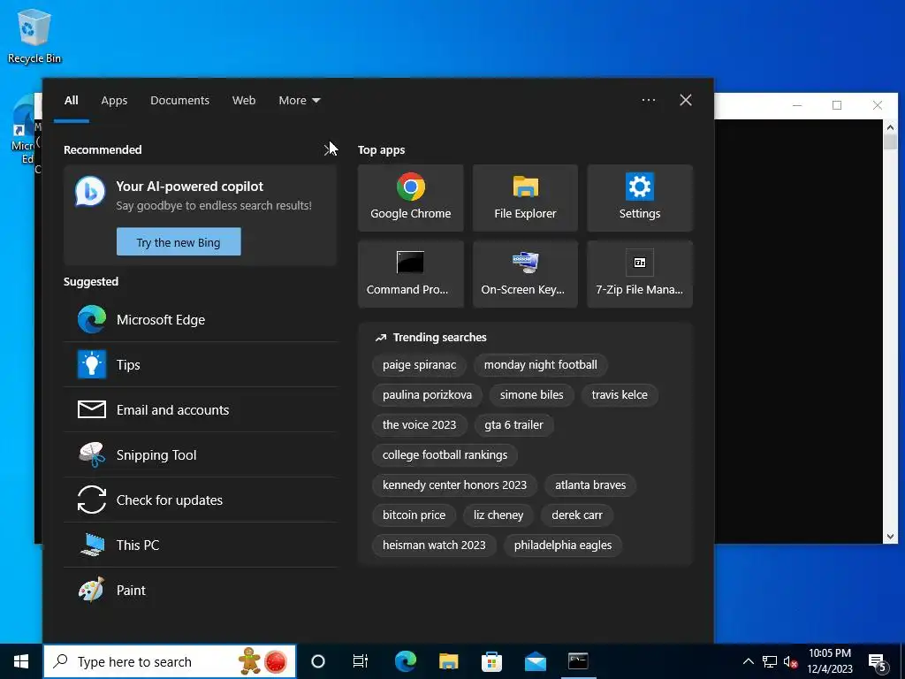This screenshot has width=905, height=679.
Task: Select the All search tab
Action: click(71, 100)
